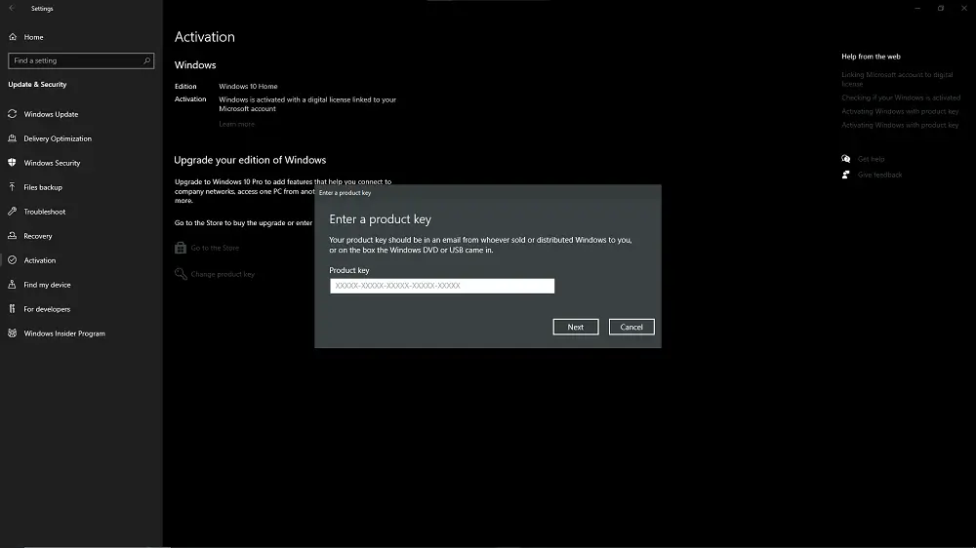This screenshot has width=976, height=548.
Task: Click the search magnifier icon
Action: coord(147,60)
